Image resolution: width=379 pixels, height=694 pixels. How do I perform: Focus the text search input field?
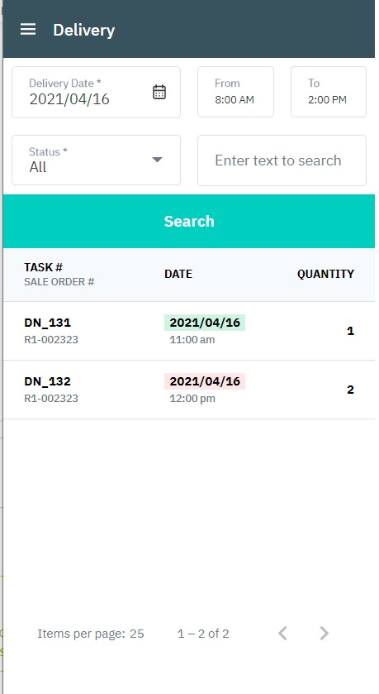(x=282, y=160)
